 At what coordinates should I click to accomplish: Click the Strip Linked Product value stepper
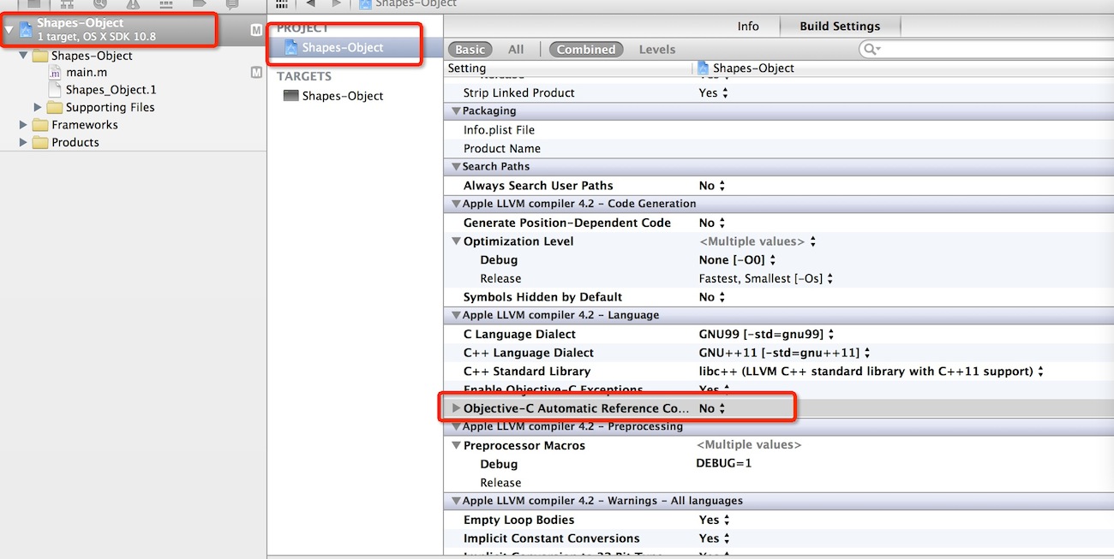click(725, 93)
